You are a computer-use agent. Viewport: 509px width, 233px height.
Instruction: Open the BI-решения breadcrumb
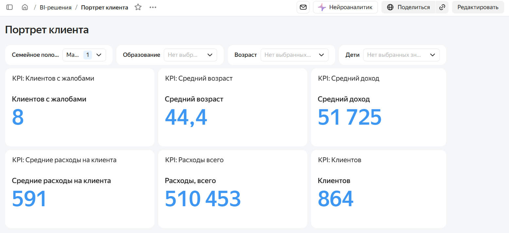(x=56, y=8)
